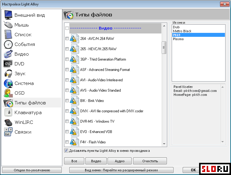Screen dimensions: 231x175
Task: Check the F4V - Flash Video box
Action: coord(67,142)
